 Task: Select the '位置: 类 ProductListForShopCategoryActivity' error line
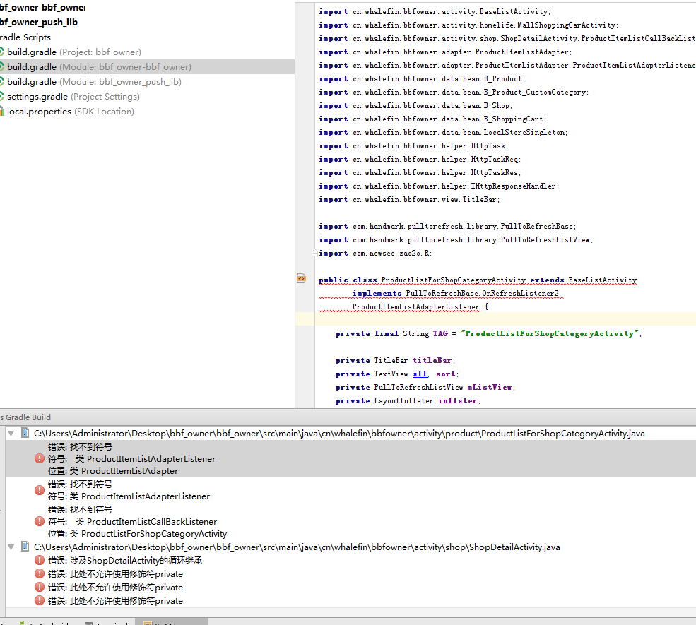137,534
